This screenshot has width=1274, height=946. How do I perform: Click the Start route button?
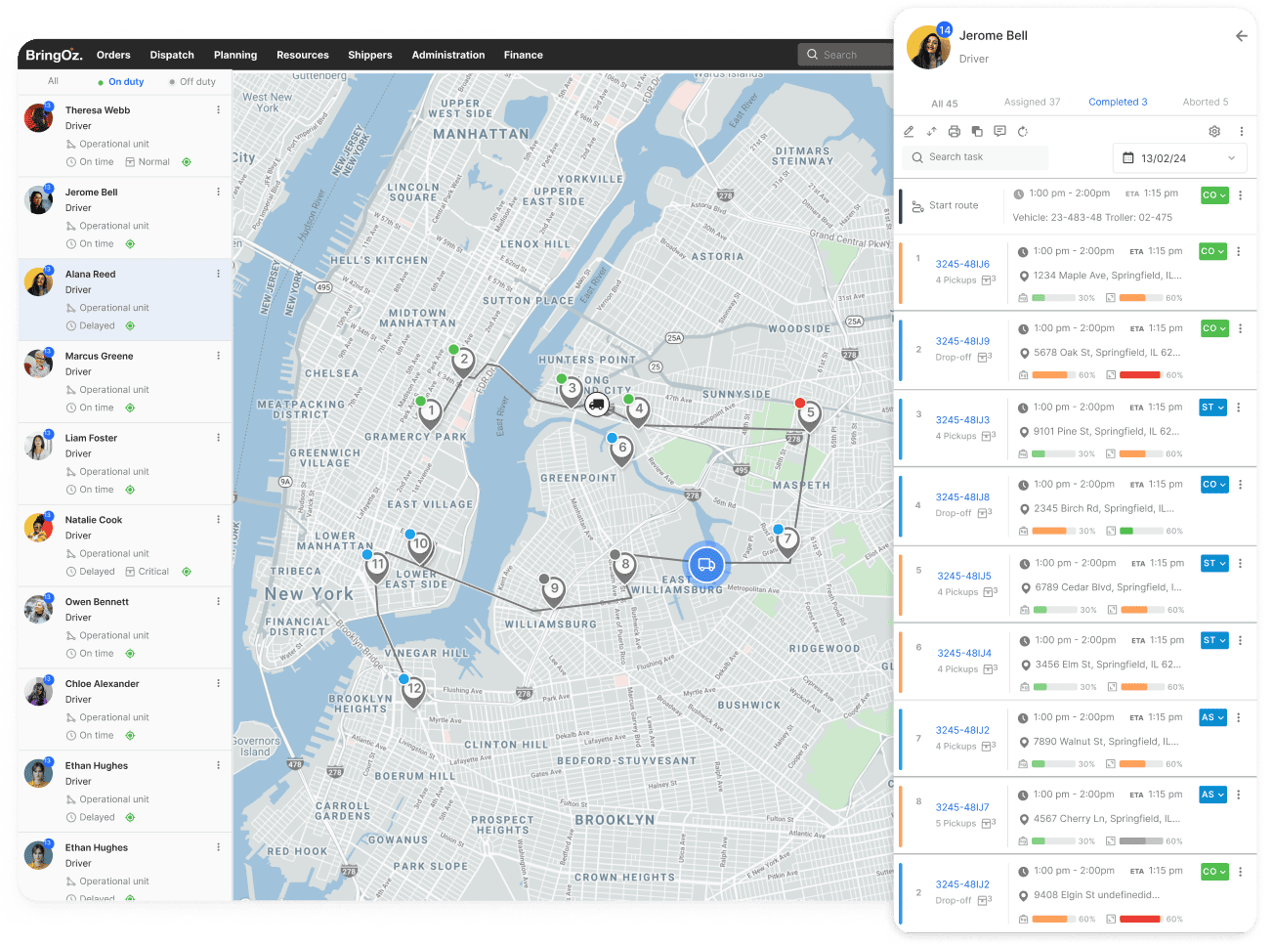[945, 206]
